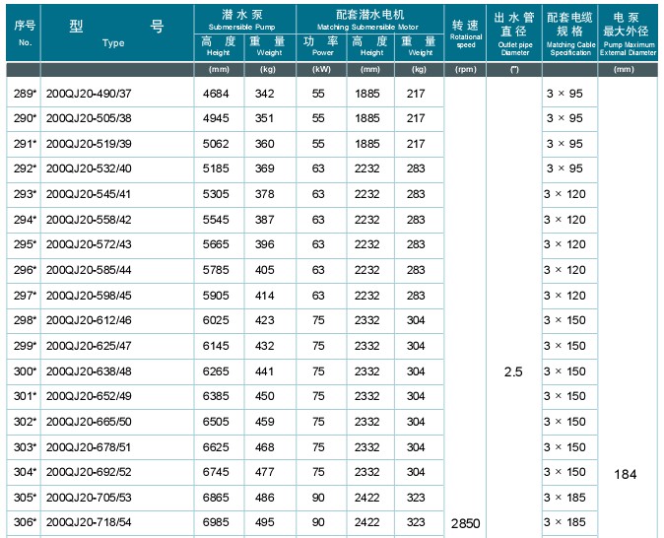The width and height of the screenshot is (664, 538).
Task: Click the pump height value 4684
Action: coord(216,94)
